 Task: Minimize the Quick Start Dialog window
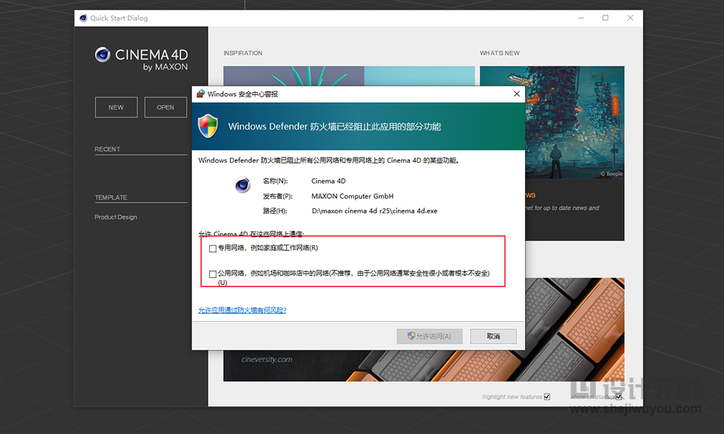click(581, 18)
